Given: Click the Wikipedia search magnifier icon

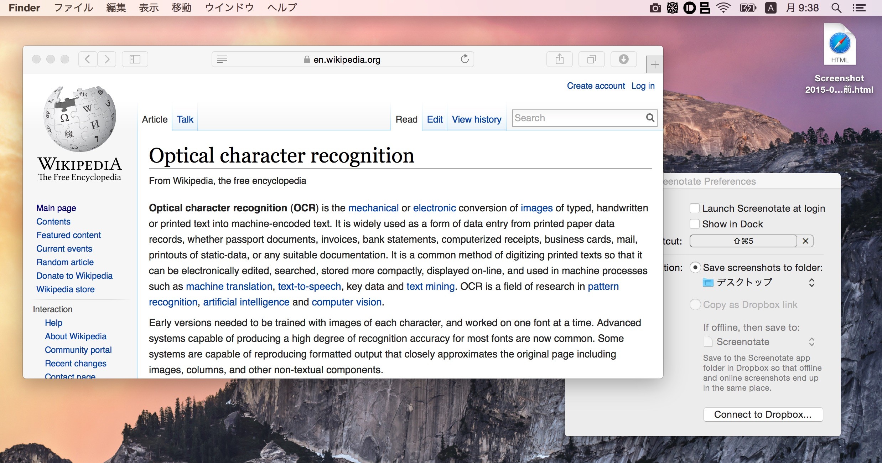Looking at the screenshot, I should [x=650, y=118].
